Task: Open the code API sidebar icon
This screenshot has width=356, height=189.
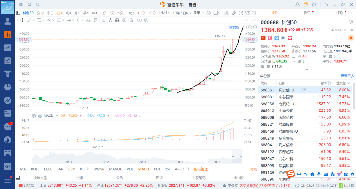Action: click(x=8, y=166)
